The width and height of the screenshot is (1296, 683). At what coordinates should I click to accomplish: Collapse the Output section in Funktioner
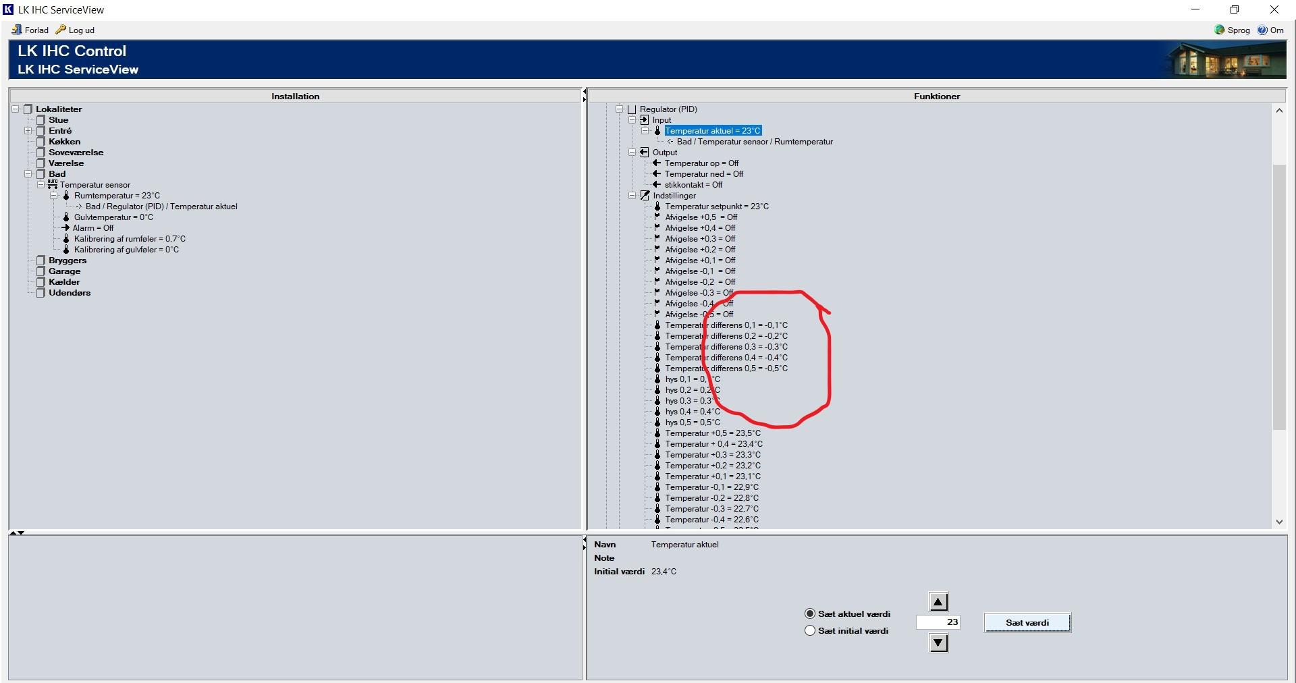(632, 153)
